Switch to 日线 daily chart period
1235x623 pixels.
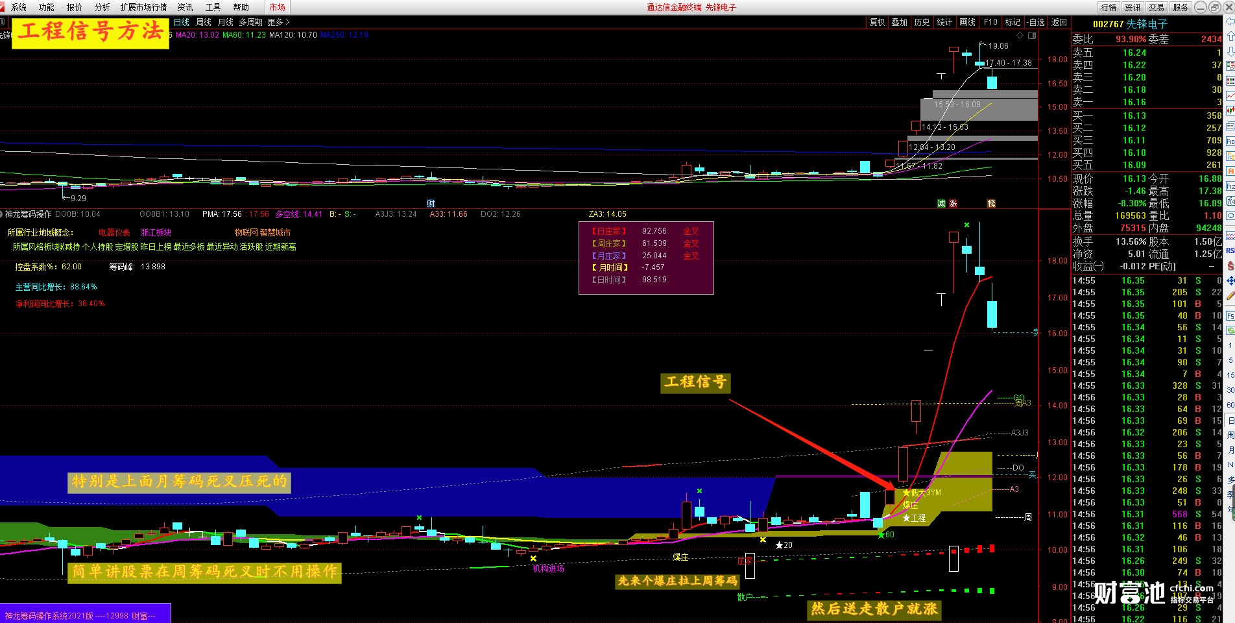(x=182, y=22)
